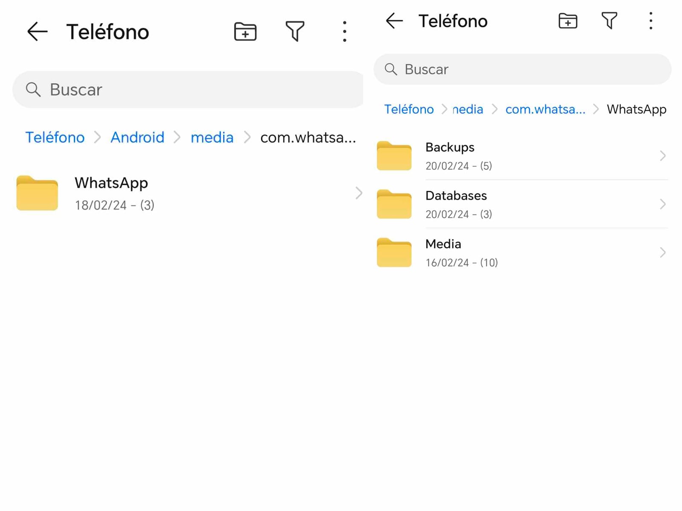The height and width of the screenshot is (511, 682).
Task: Click the back arrow on the right screen
Action: (x=394, y=20)
